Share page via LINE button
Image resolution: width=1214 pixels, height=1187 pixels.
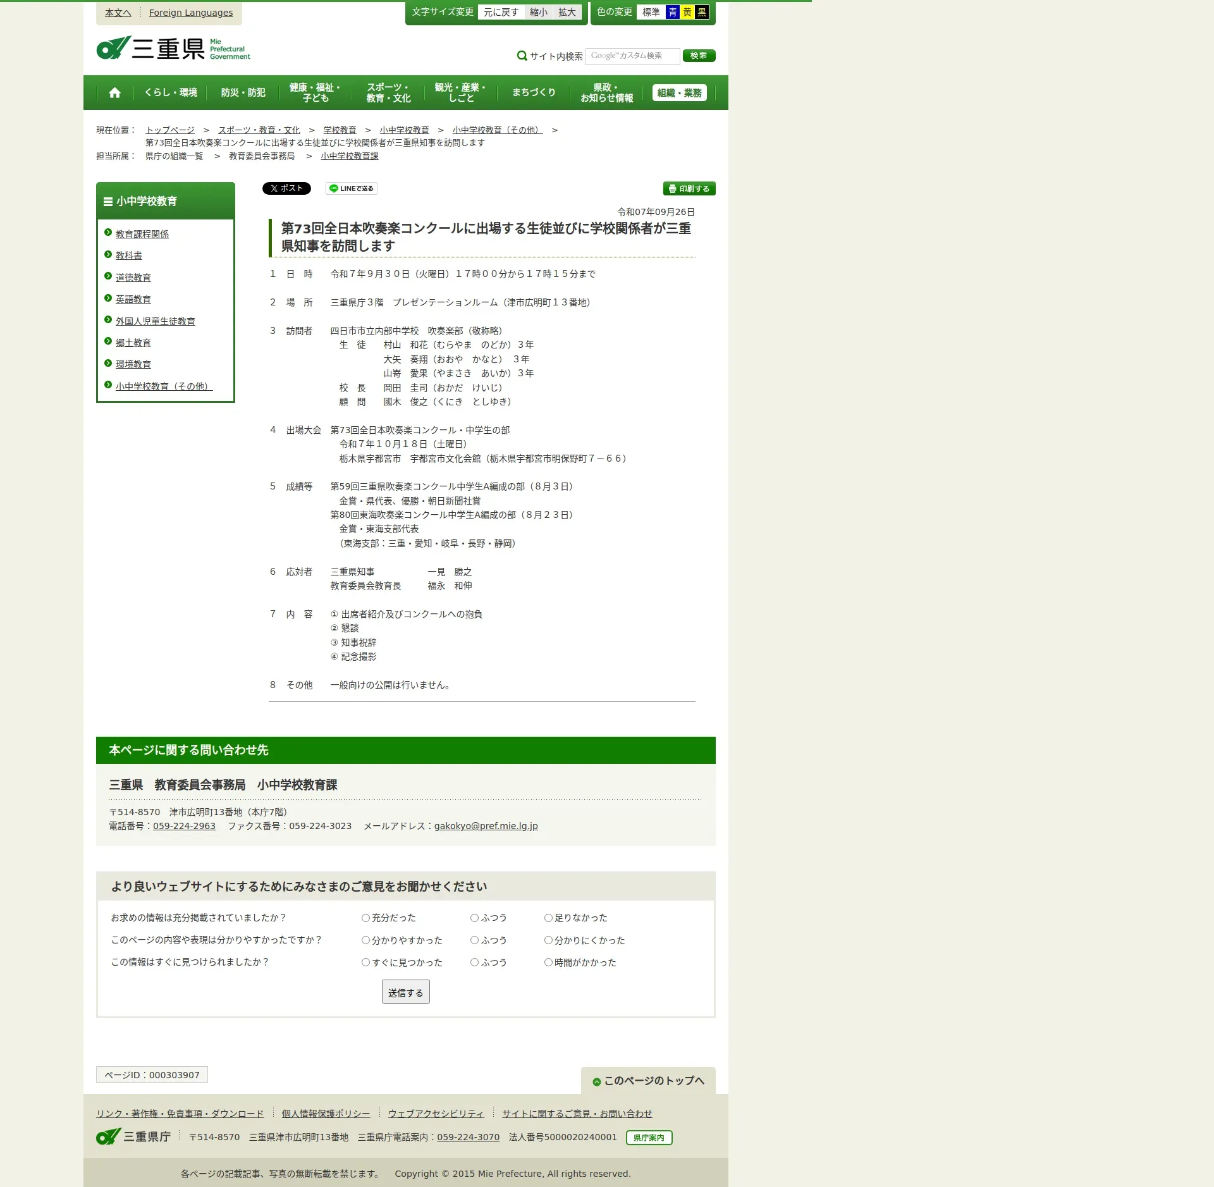tap(352, 188)
